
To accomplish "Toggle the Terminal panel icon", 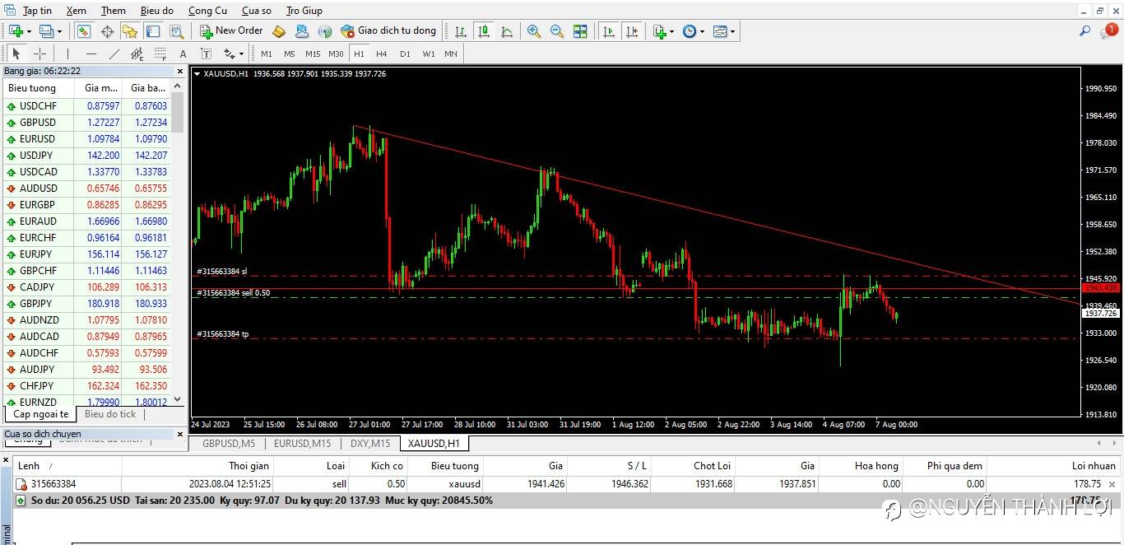I will [x=153, y=31].
